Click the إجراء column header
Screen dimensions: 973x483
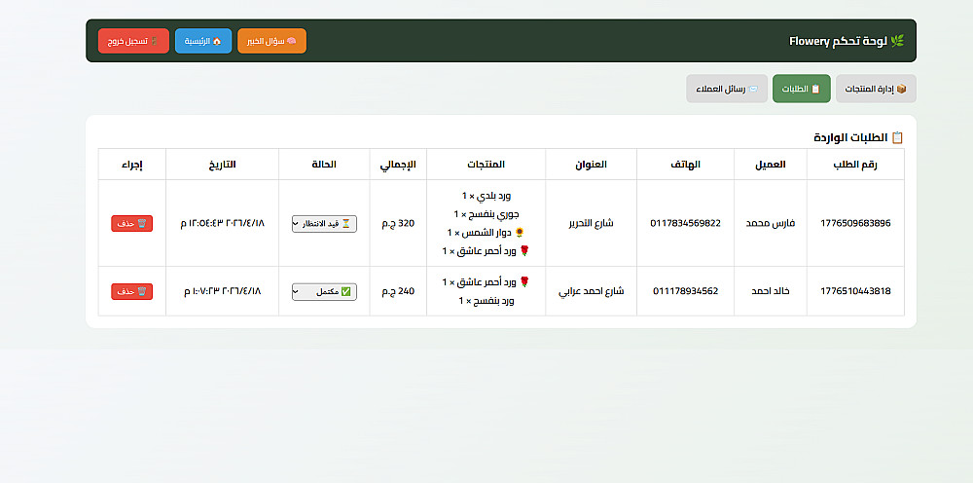pos(131,165)
